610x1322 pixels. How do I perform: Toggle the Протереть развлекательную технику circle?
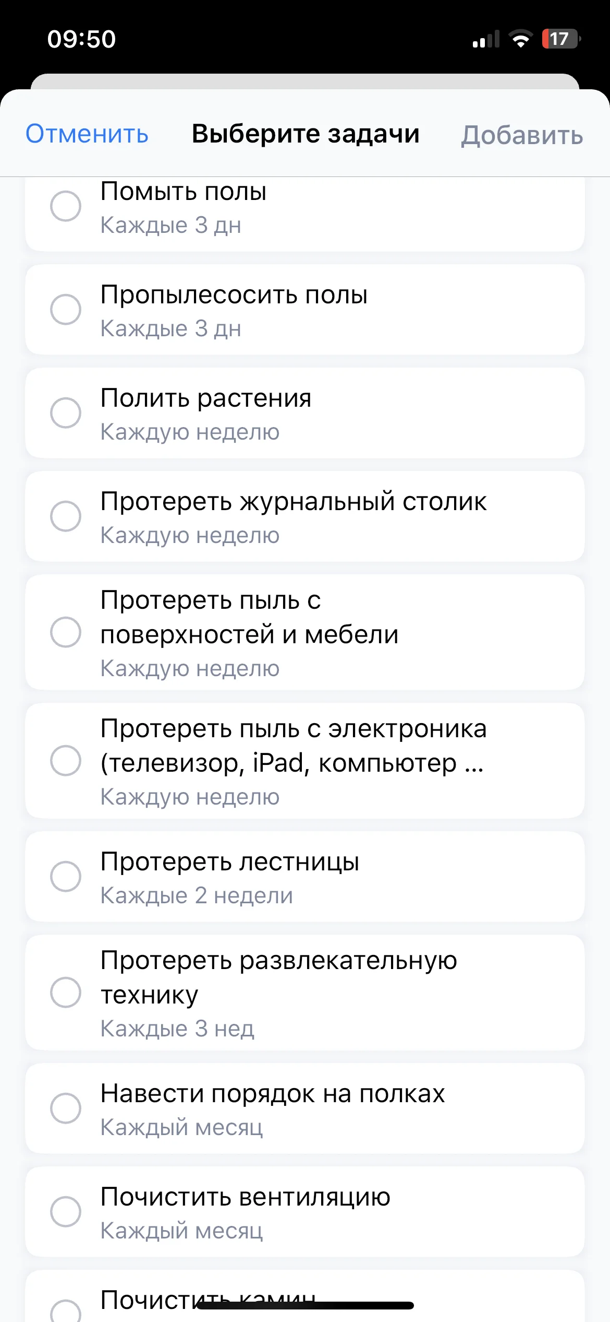click(x=66, y=992)
